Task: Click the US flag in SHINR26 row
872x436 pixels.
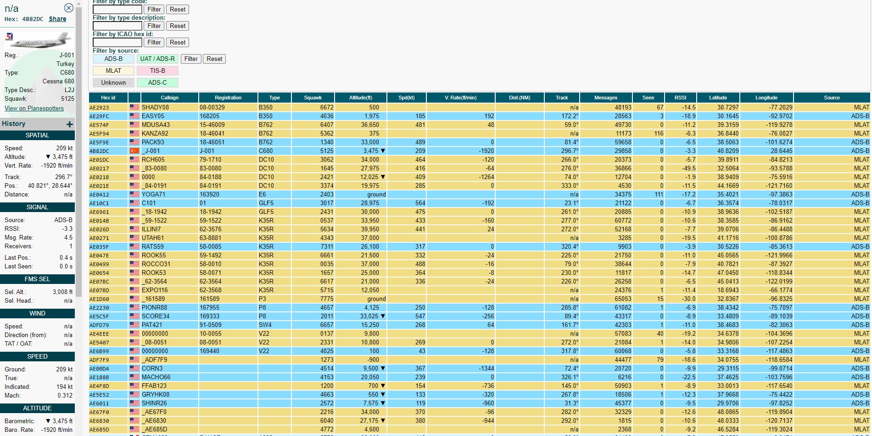Action: pyautogui.click(x=134, y=403)
